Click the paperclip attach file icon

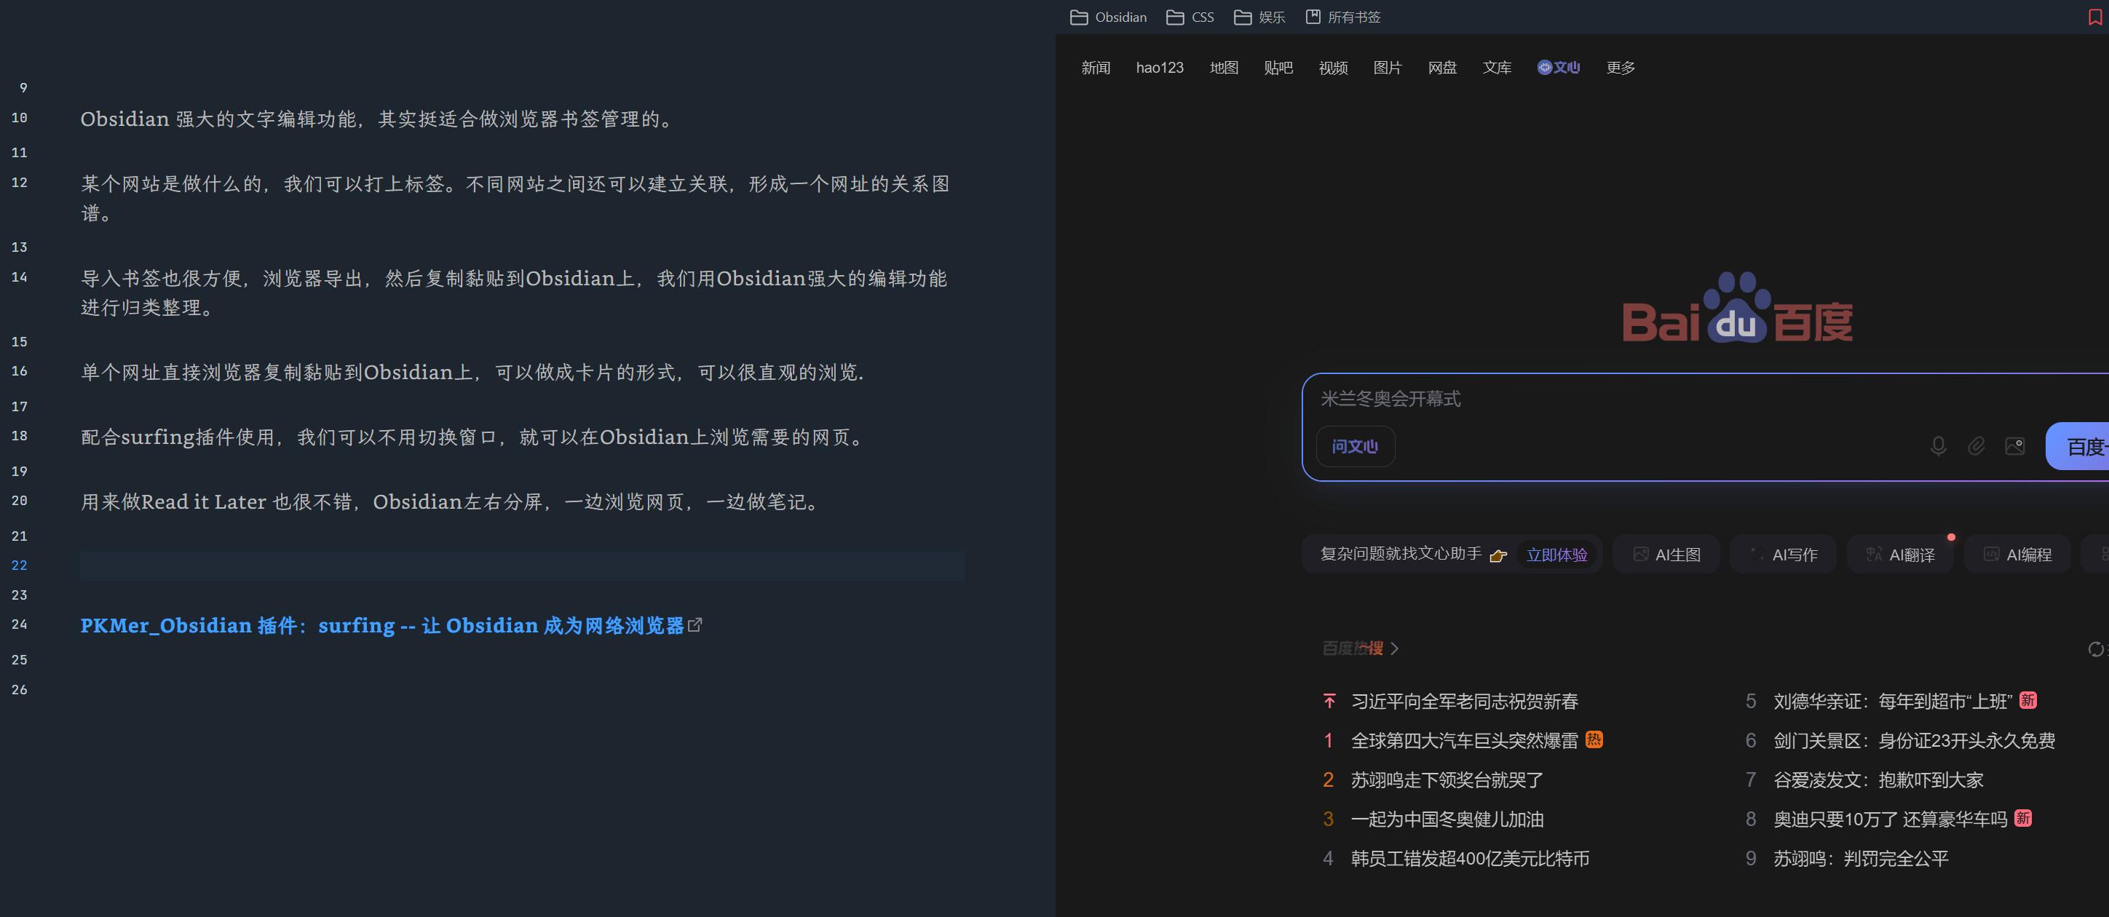(1976, 446)
